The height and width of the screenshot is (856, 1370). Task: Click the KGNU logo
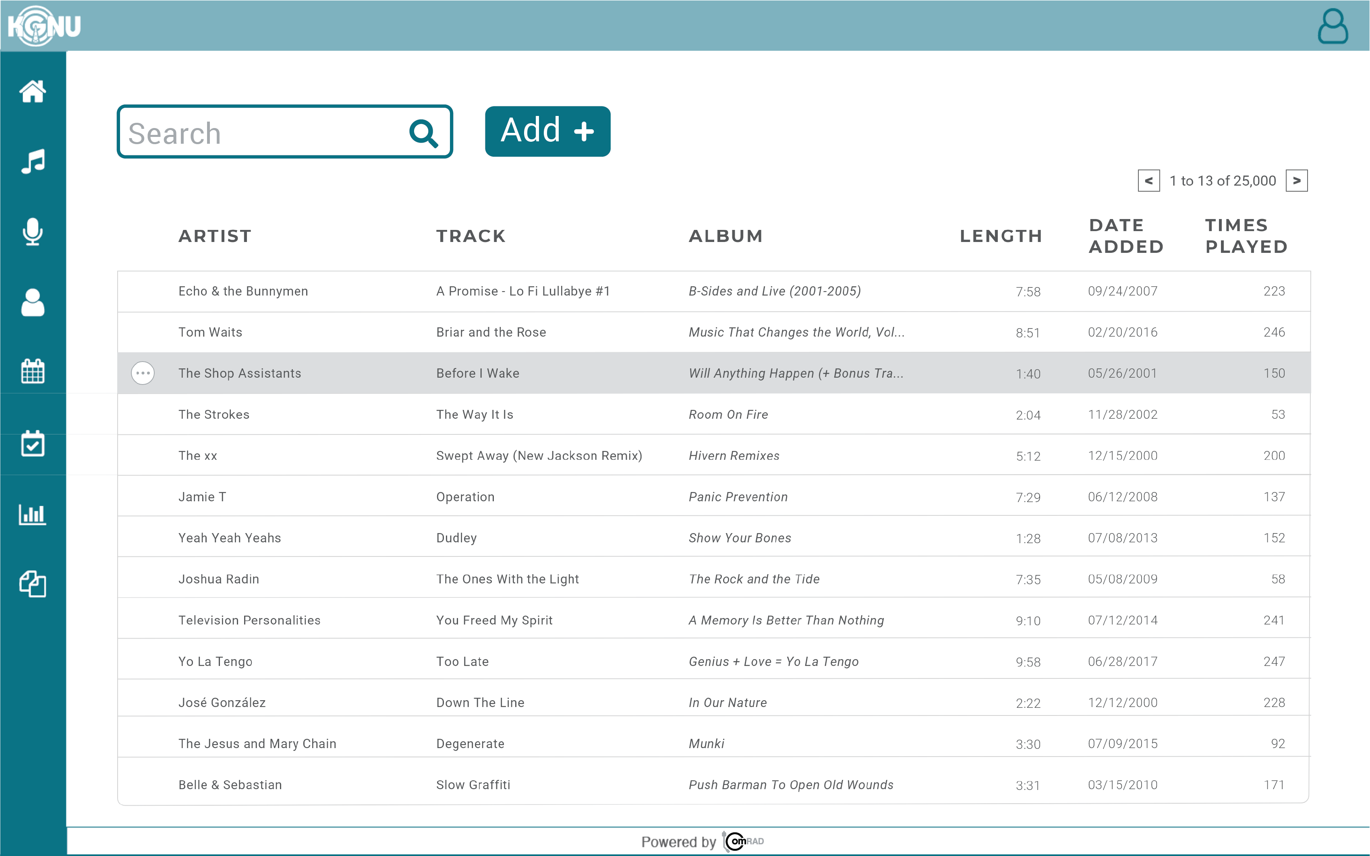(x=43, y=26)
